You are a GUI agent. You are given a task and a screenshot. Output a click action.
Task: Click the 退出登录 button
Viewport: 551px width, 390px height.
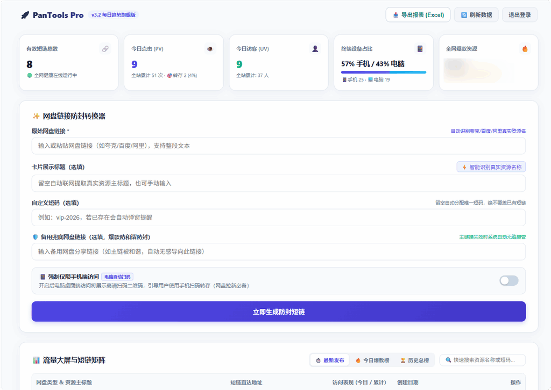click(x=519, y=15)
